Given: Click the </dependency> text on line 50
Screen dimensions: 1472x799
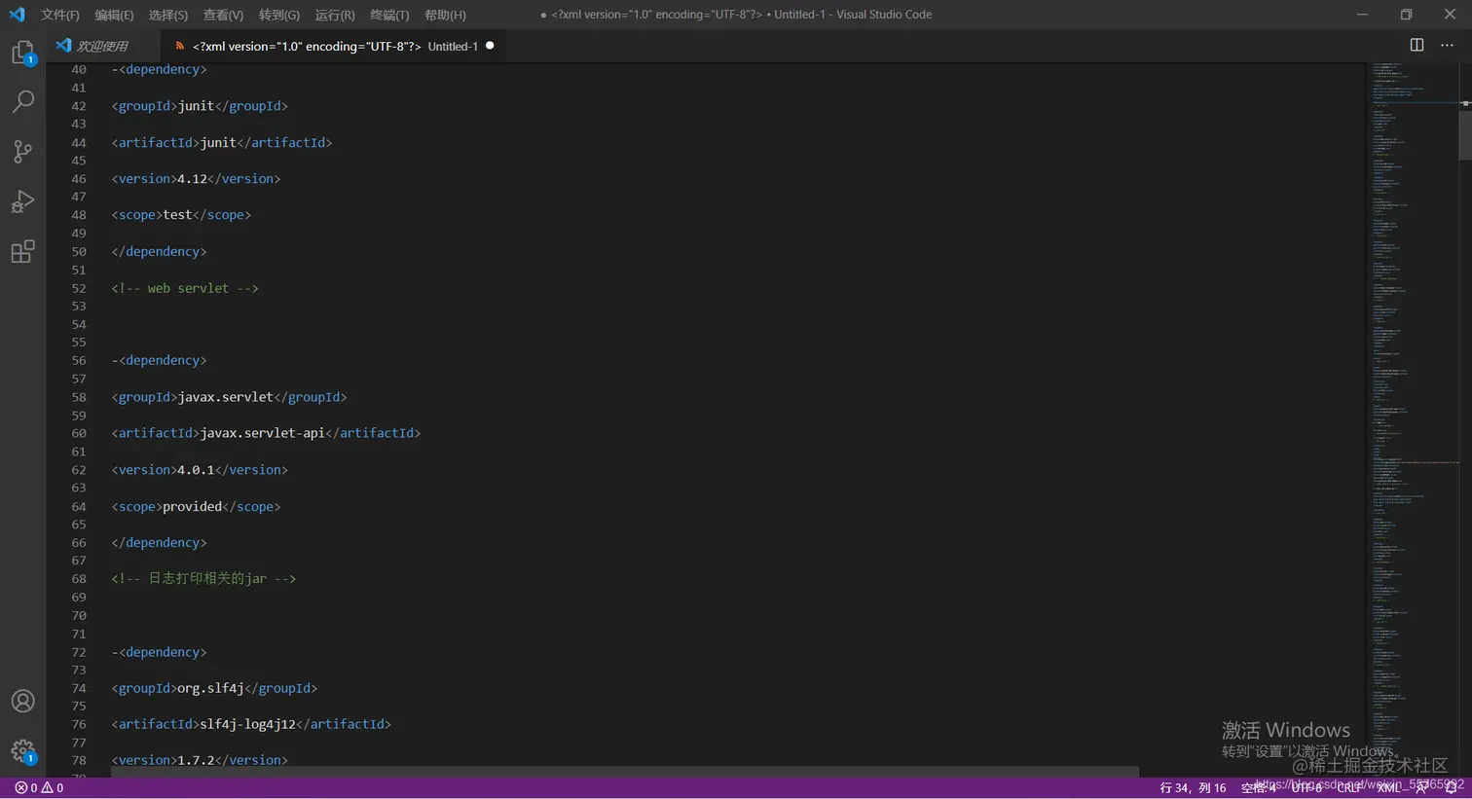Looking at the screenshot, I should [159, 251].
